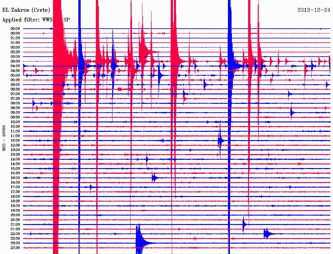Select the 10:00 time label
Viewport: 333px width, 254px height.
tap(15, 122)
